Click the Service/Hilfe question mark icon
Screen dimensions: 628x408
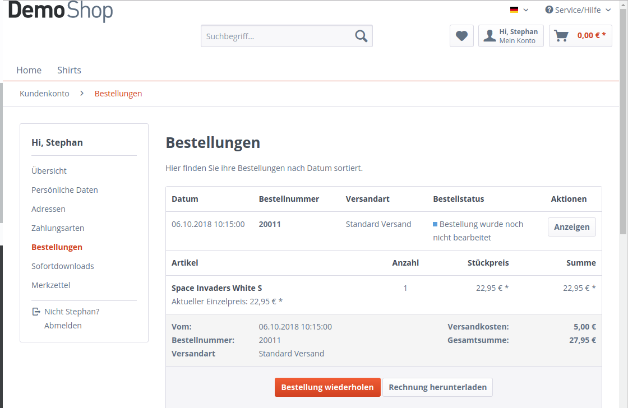point(549,10)
